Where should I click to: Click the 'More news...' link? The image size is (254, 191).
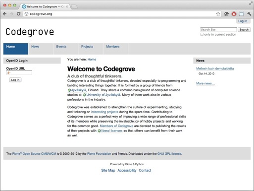click(x=205, y=83)
